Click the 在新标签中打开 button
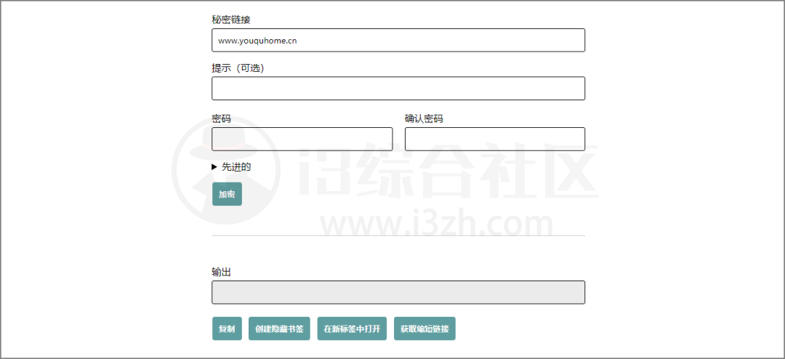This screenshot has width=785, height=359. coord(352,328)
